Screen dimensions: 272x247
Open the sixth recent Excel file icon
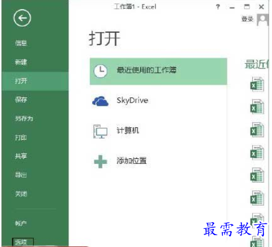tap(257, 198)
